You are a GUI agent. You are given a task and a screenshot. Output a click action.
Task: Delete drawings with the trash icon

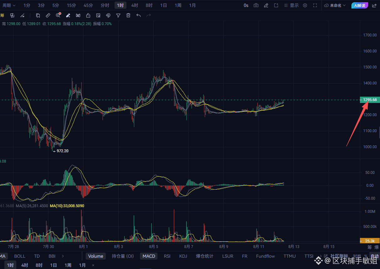(x=128, y=15)
